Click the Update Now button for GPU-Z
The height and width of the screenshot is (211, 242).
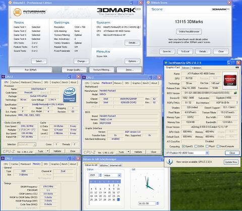pos(231,162)
